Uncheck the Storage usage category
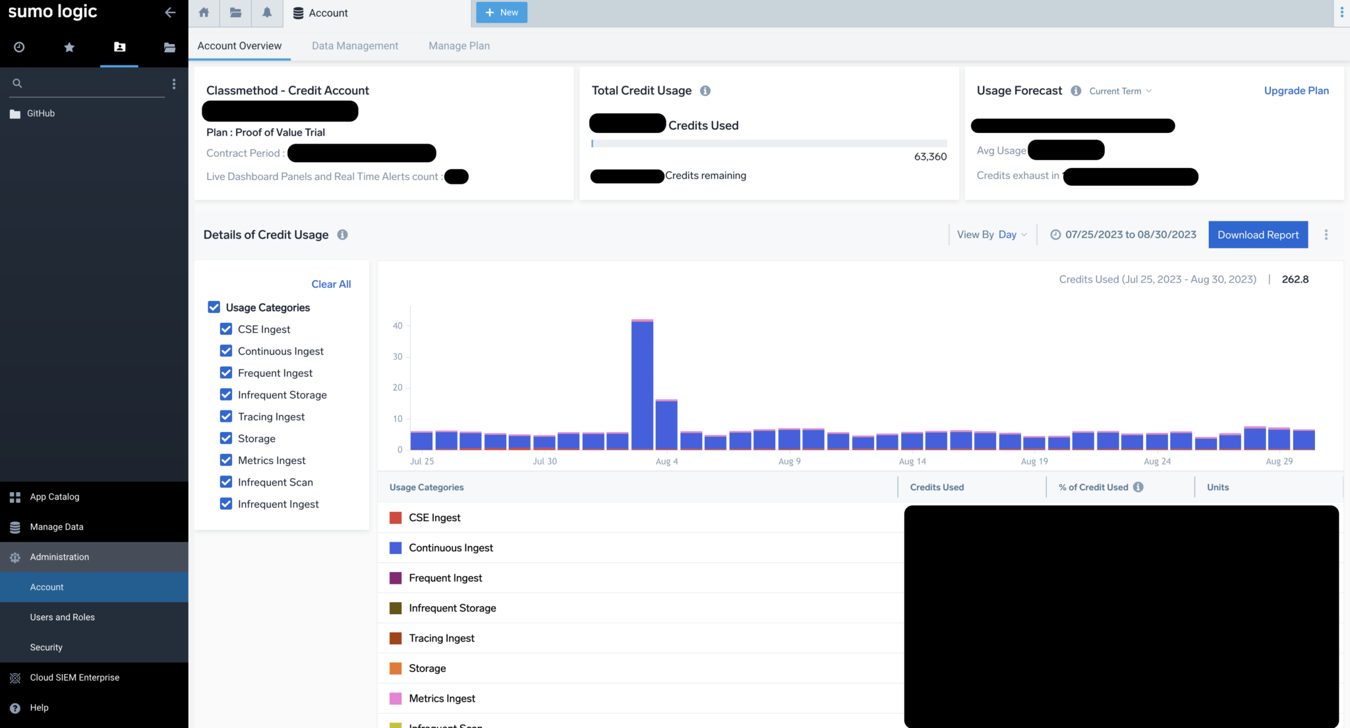The width and height of the screenshot is (1350, 728). 226,438
